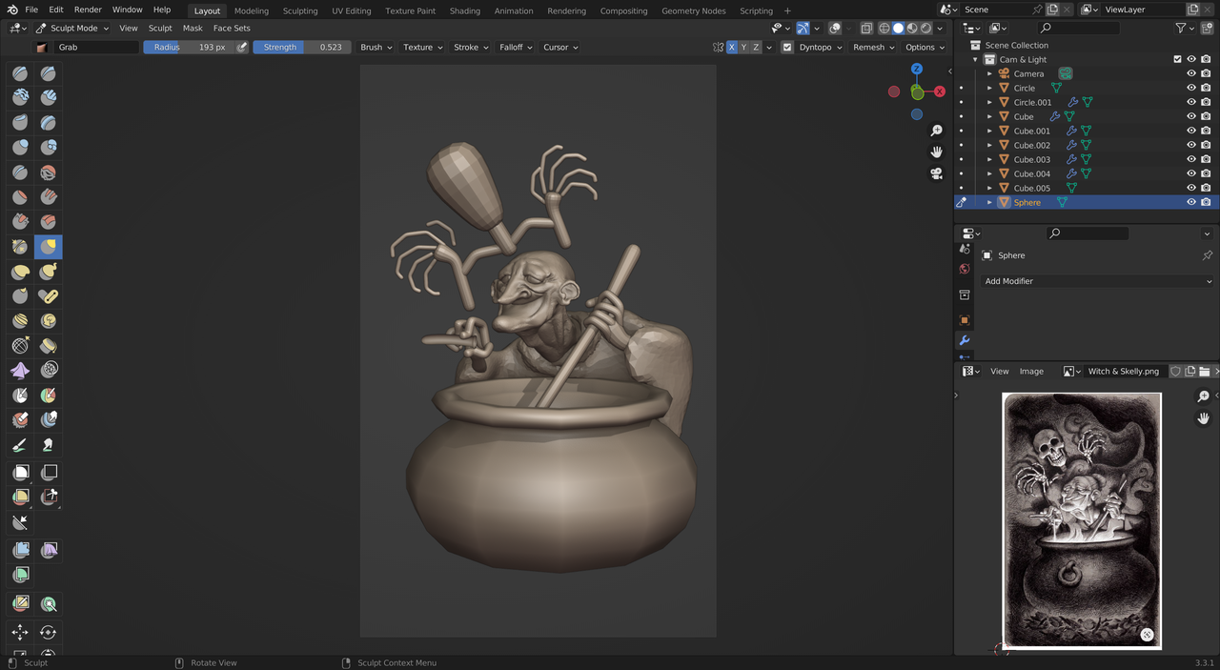Switch to the Sculpting workspace tab
1220x670 pixels.
[x=300, y=10]
